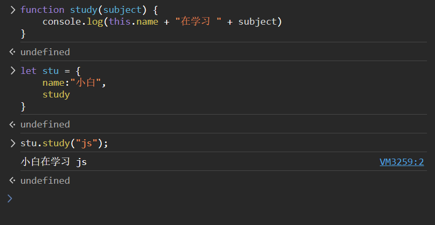The width and height of the screenshot is (435, 225).
Task: Click the second undefined result
Action: point(45,124)
